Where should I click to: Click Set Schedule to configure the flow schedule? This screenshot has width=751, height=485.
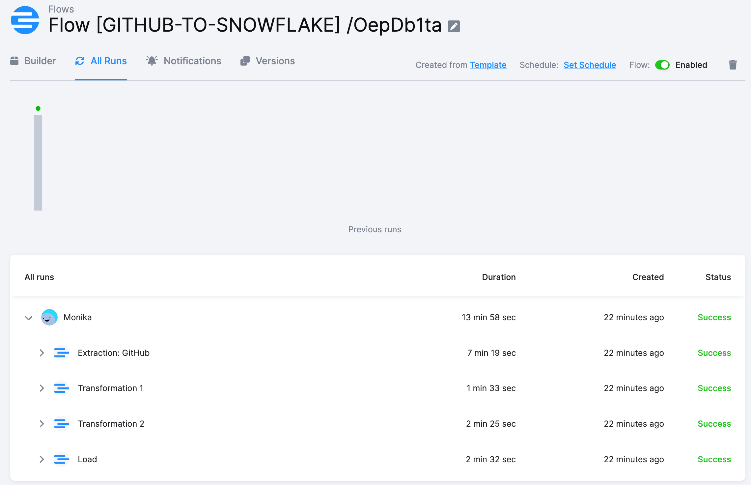pyautogui.click(x=590, y=65)
